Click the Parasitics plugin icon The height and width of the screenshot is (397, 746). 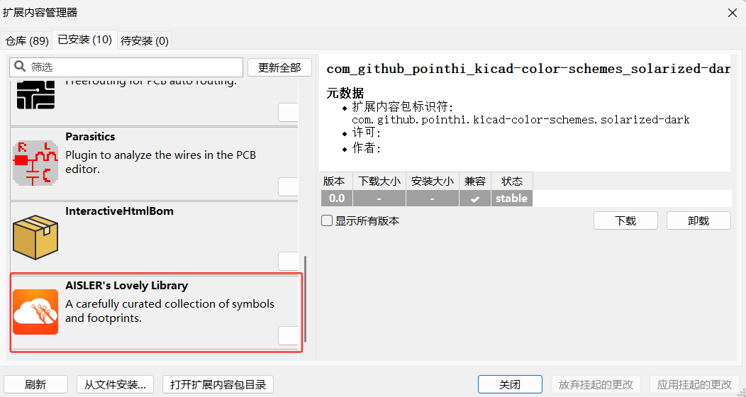(x=35, y=162)
